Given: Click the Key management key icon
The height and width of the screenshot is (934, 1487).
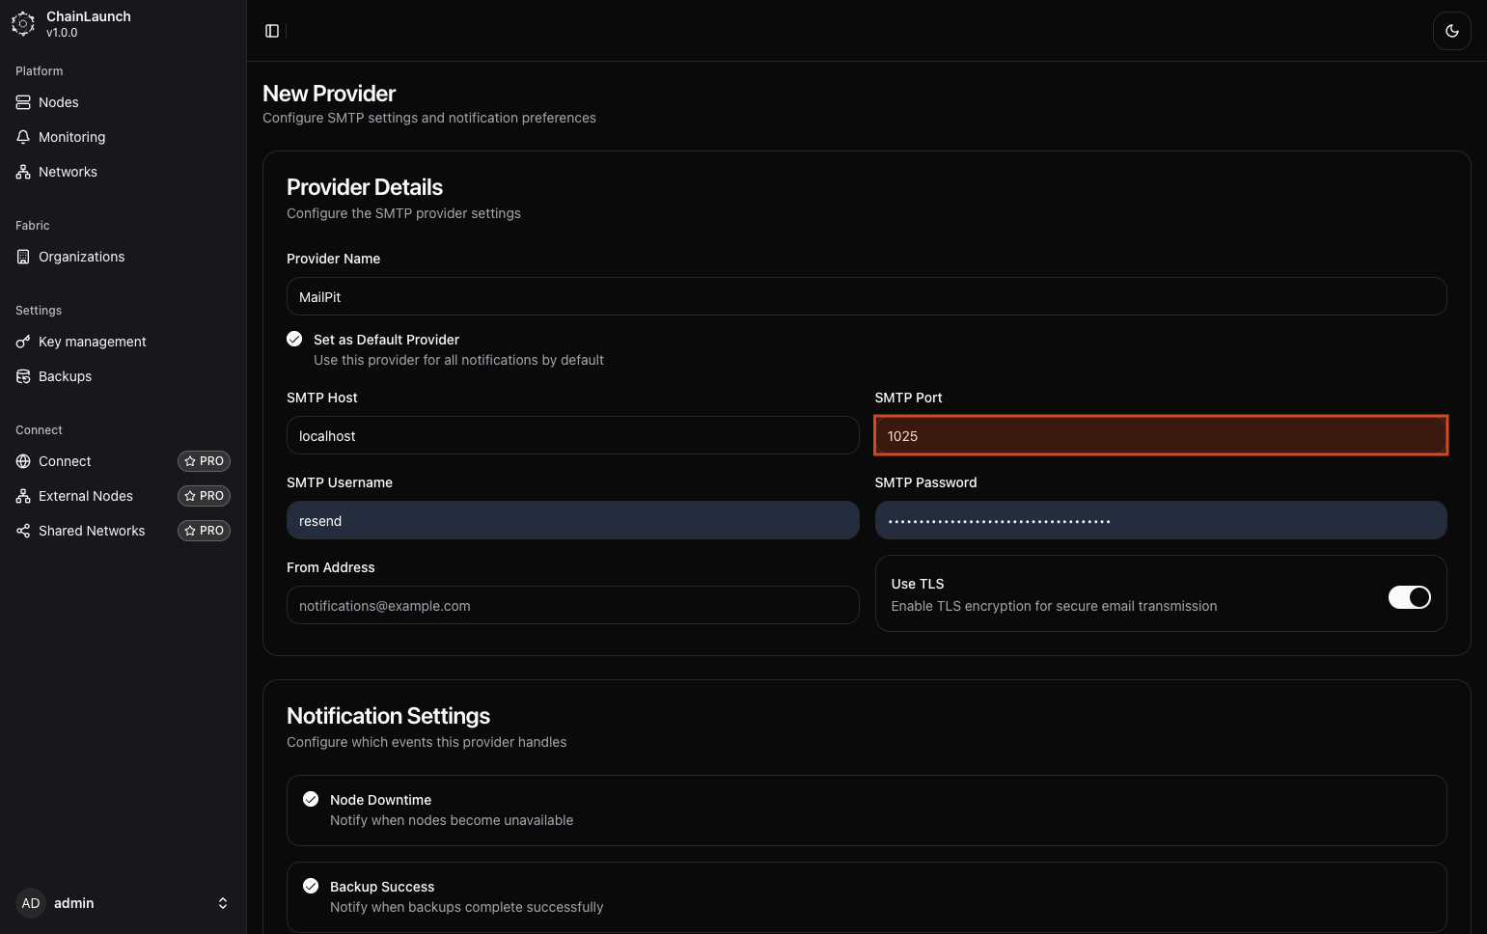Looking at the screenshot, I should [23, 342].
